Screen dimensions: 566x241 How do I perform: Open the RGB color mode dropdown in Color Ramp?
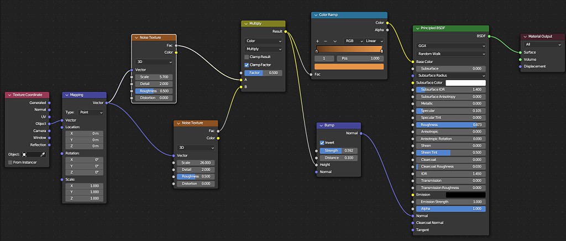tap(353, 41)
